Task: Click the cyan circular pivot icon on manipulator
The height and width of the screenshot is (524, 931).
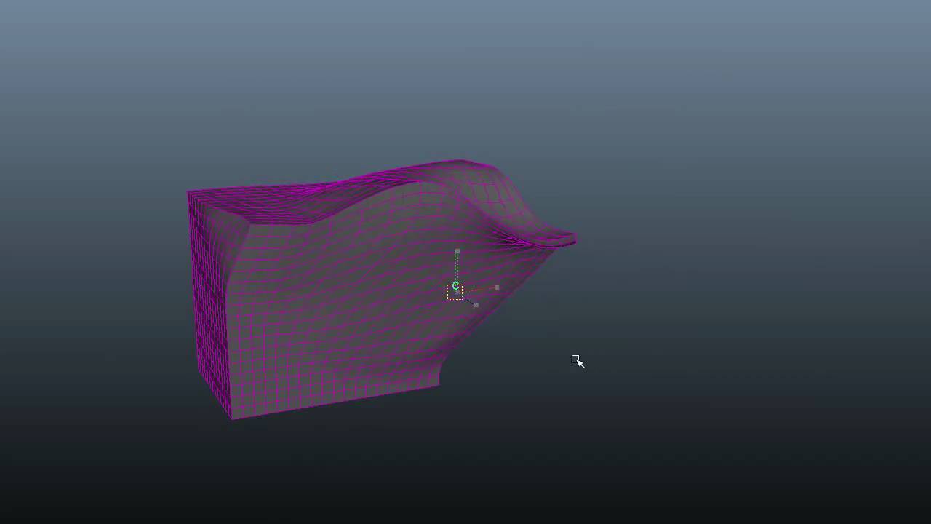Action: 455,286
